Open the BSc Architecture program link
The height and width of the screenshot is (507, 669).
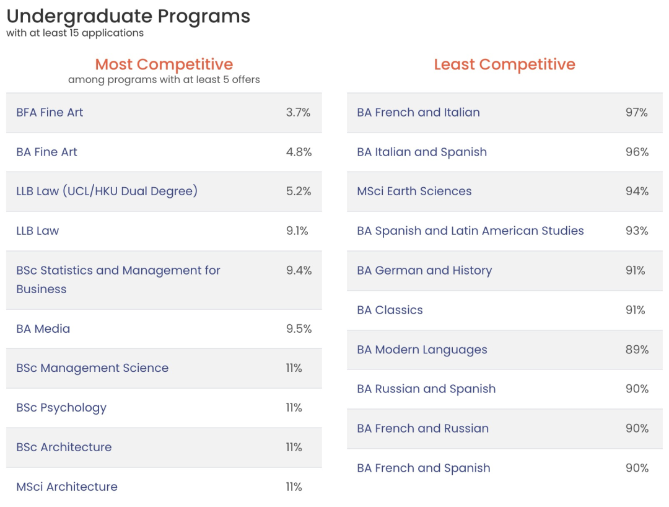[64, 447]
